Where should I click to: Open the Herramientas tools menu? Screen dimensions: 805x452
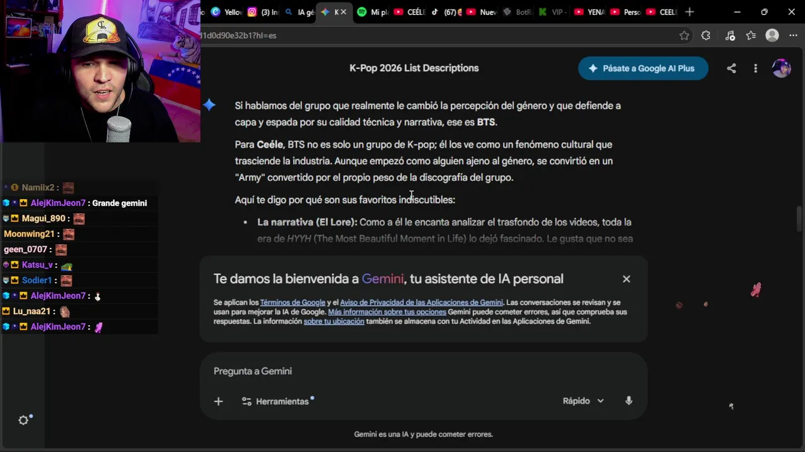pyautogui.click(x=277, y=401)
